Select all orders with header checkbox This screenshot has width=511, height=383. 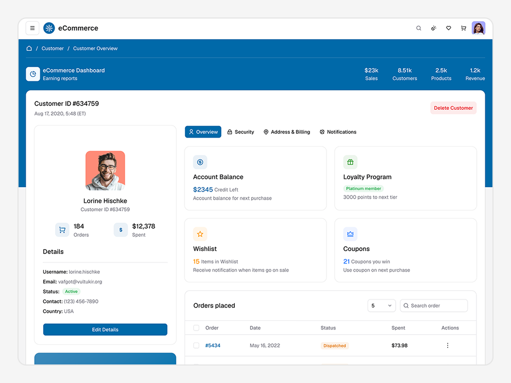click(196, 328)
